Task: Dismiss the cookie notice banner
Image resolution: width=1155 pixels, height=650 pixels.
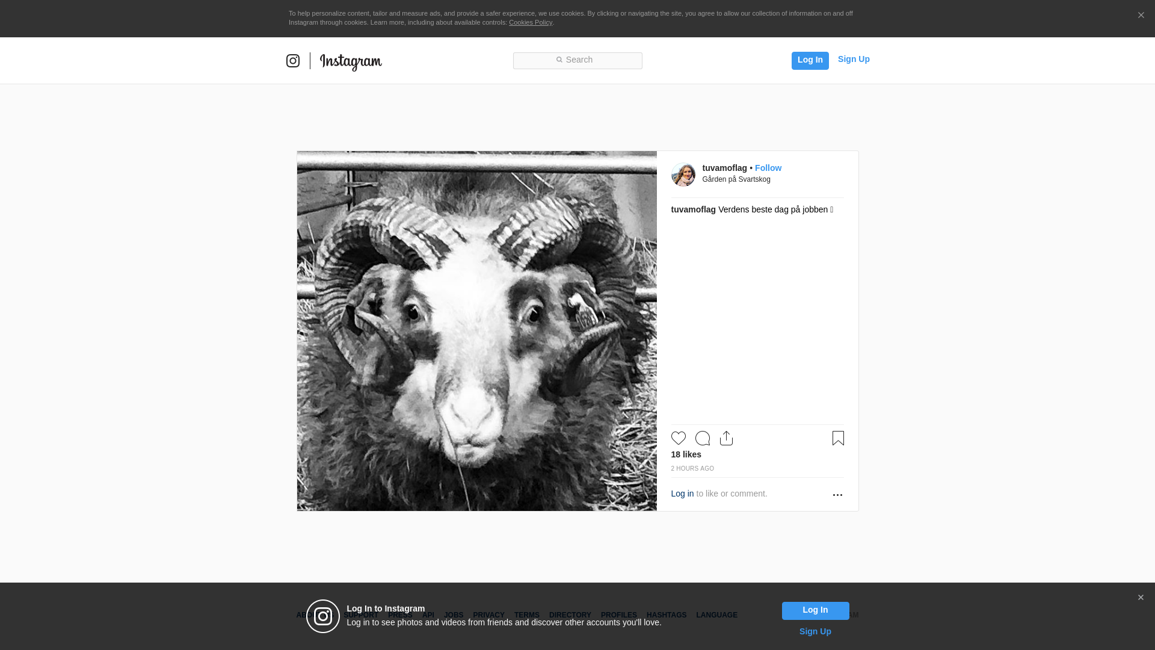Action: click(x=1141, y=15)
